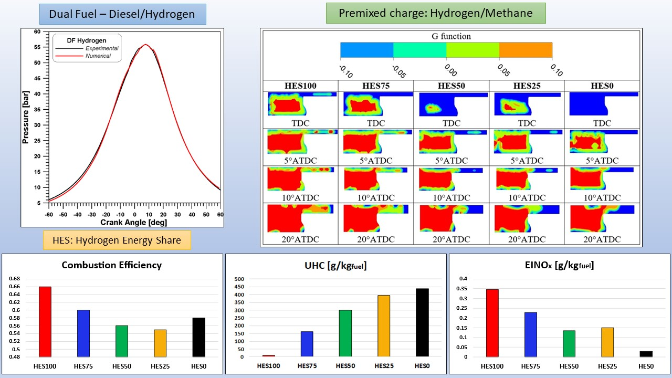Select the red HES100 bar in Combustion Efficiency
This screenshot has width=672, height=378.
click(45, 322)
